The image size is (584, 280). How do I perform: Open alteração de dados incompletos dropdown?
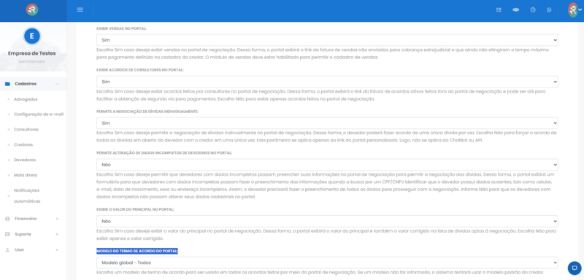[x=327, y=165]
